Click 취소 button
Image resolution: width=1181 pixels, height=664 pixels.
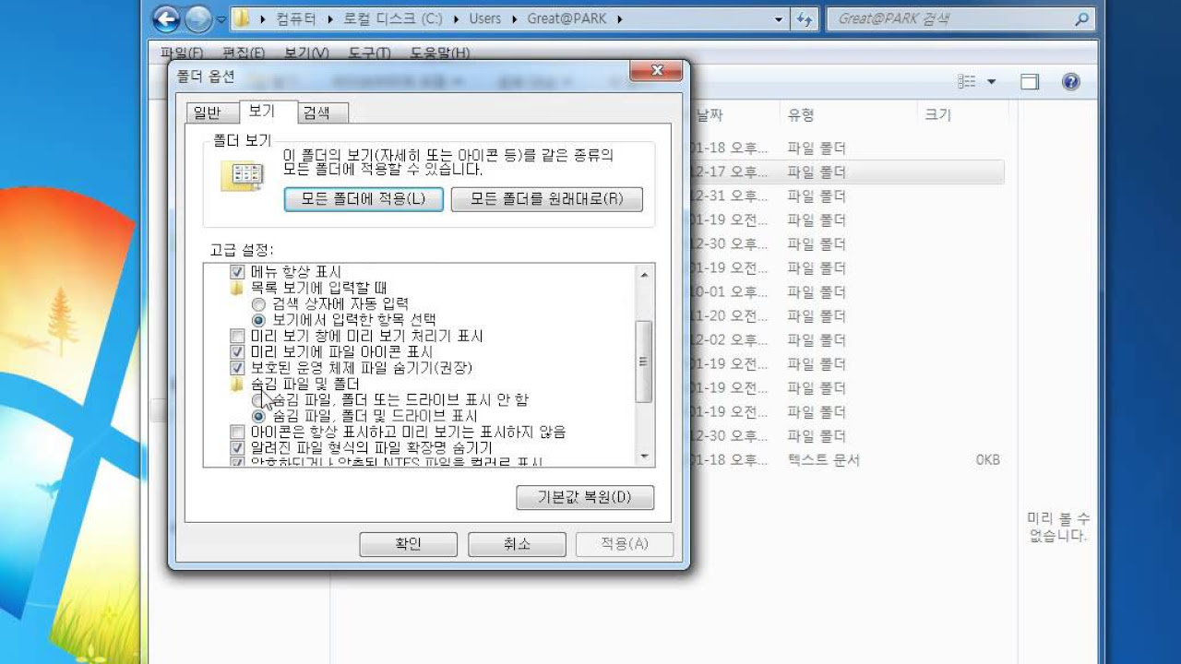[x=517, y=544]
